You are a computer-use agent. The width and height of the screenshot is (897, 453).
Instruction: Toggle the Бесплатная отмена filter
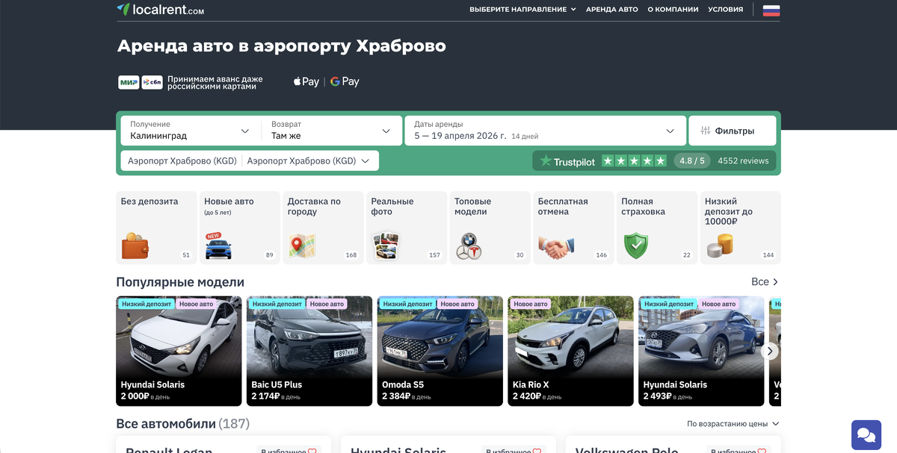(573, 228)
